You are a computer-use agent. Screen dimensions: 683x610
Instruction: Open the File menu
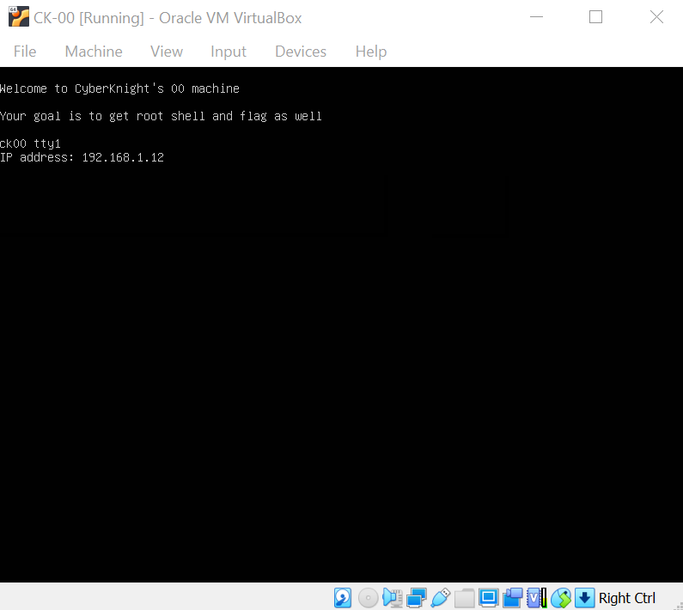click(25, 52)
